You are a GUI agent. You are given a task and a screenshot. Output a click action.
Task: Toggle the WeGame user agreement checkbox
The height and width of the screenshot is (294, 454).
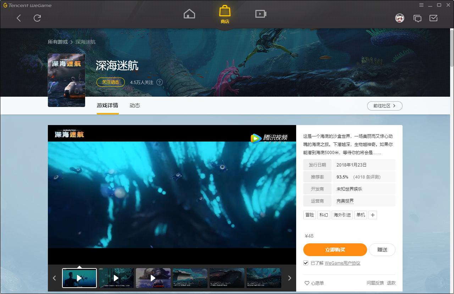[306, 263]
